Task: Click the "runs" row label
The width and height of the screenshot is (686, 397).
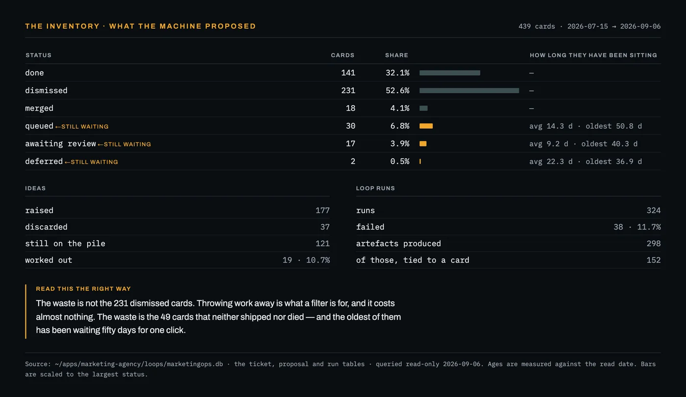Action: click(366, 210)
